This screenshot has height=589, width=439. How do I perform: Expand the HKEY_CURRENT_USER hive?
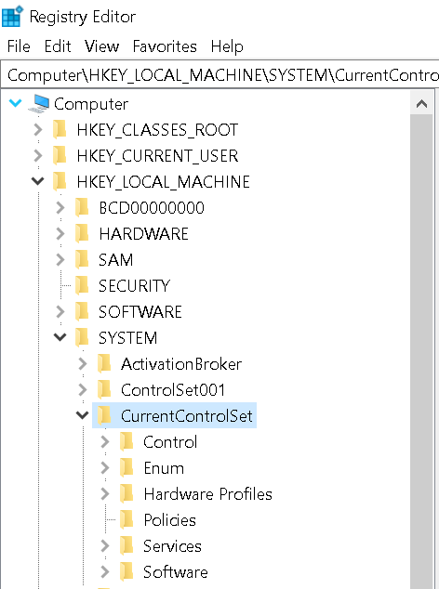38,155
